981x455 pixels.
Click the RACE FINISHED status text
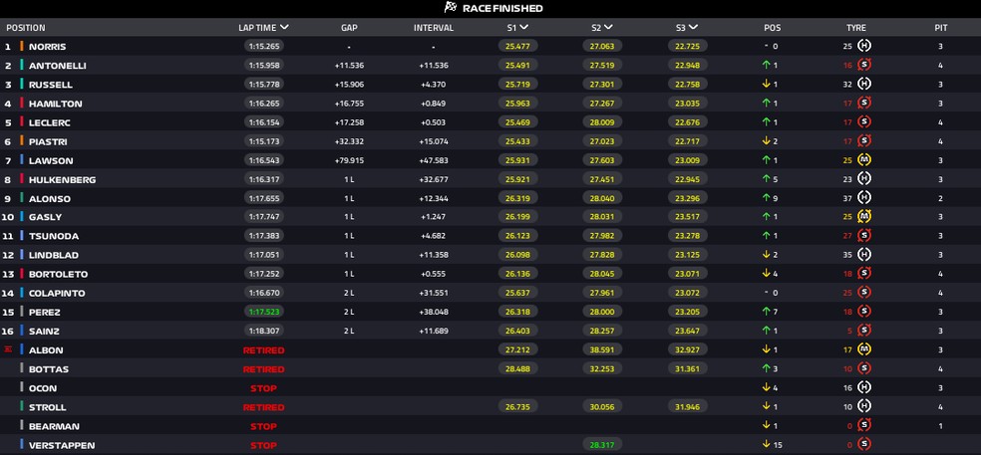coord(502,8)
